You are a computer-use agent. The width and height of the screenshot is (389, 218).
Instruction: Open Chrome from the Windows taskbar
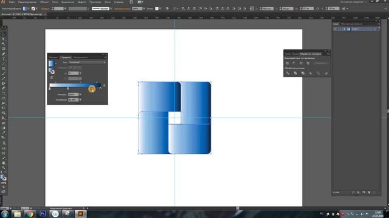(x=30, y=214)
